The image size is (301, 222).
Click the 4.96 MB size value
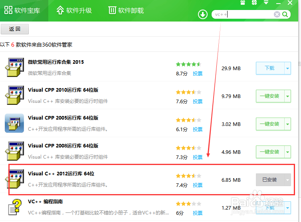pyautogui.click(x=231, y=152)
